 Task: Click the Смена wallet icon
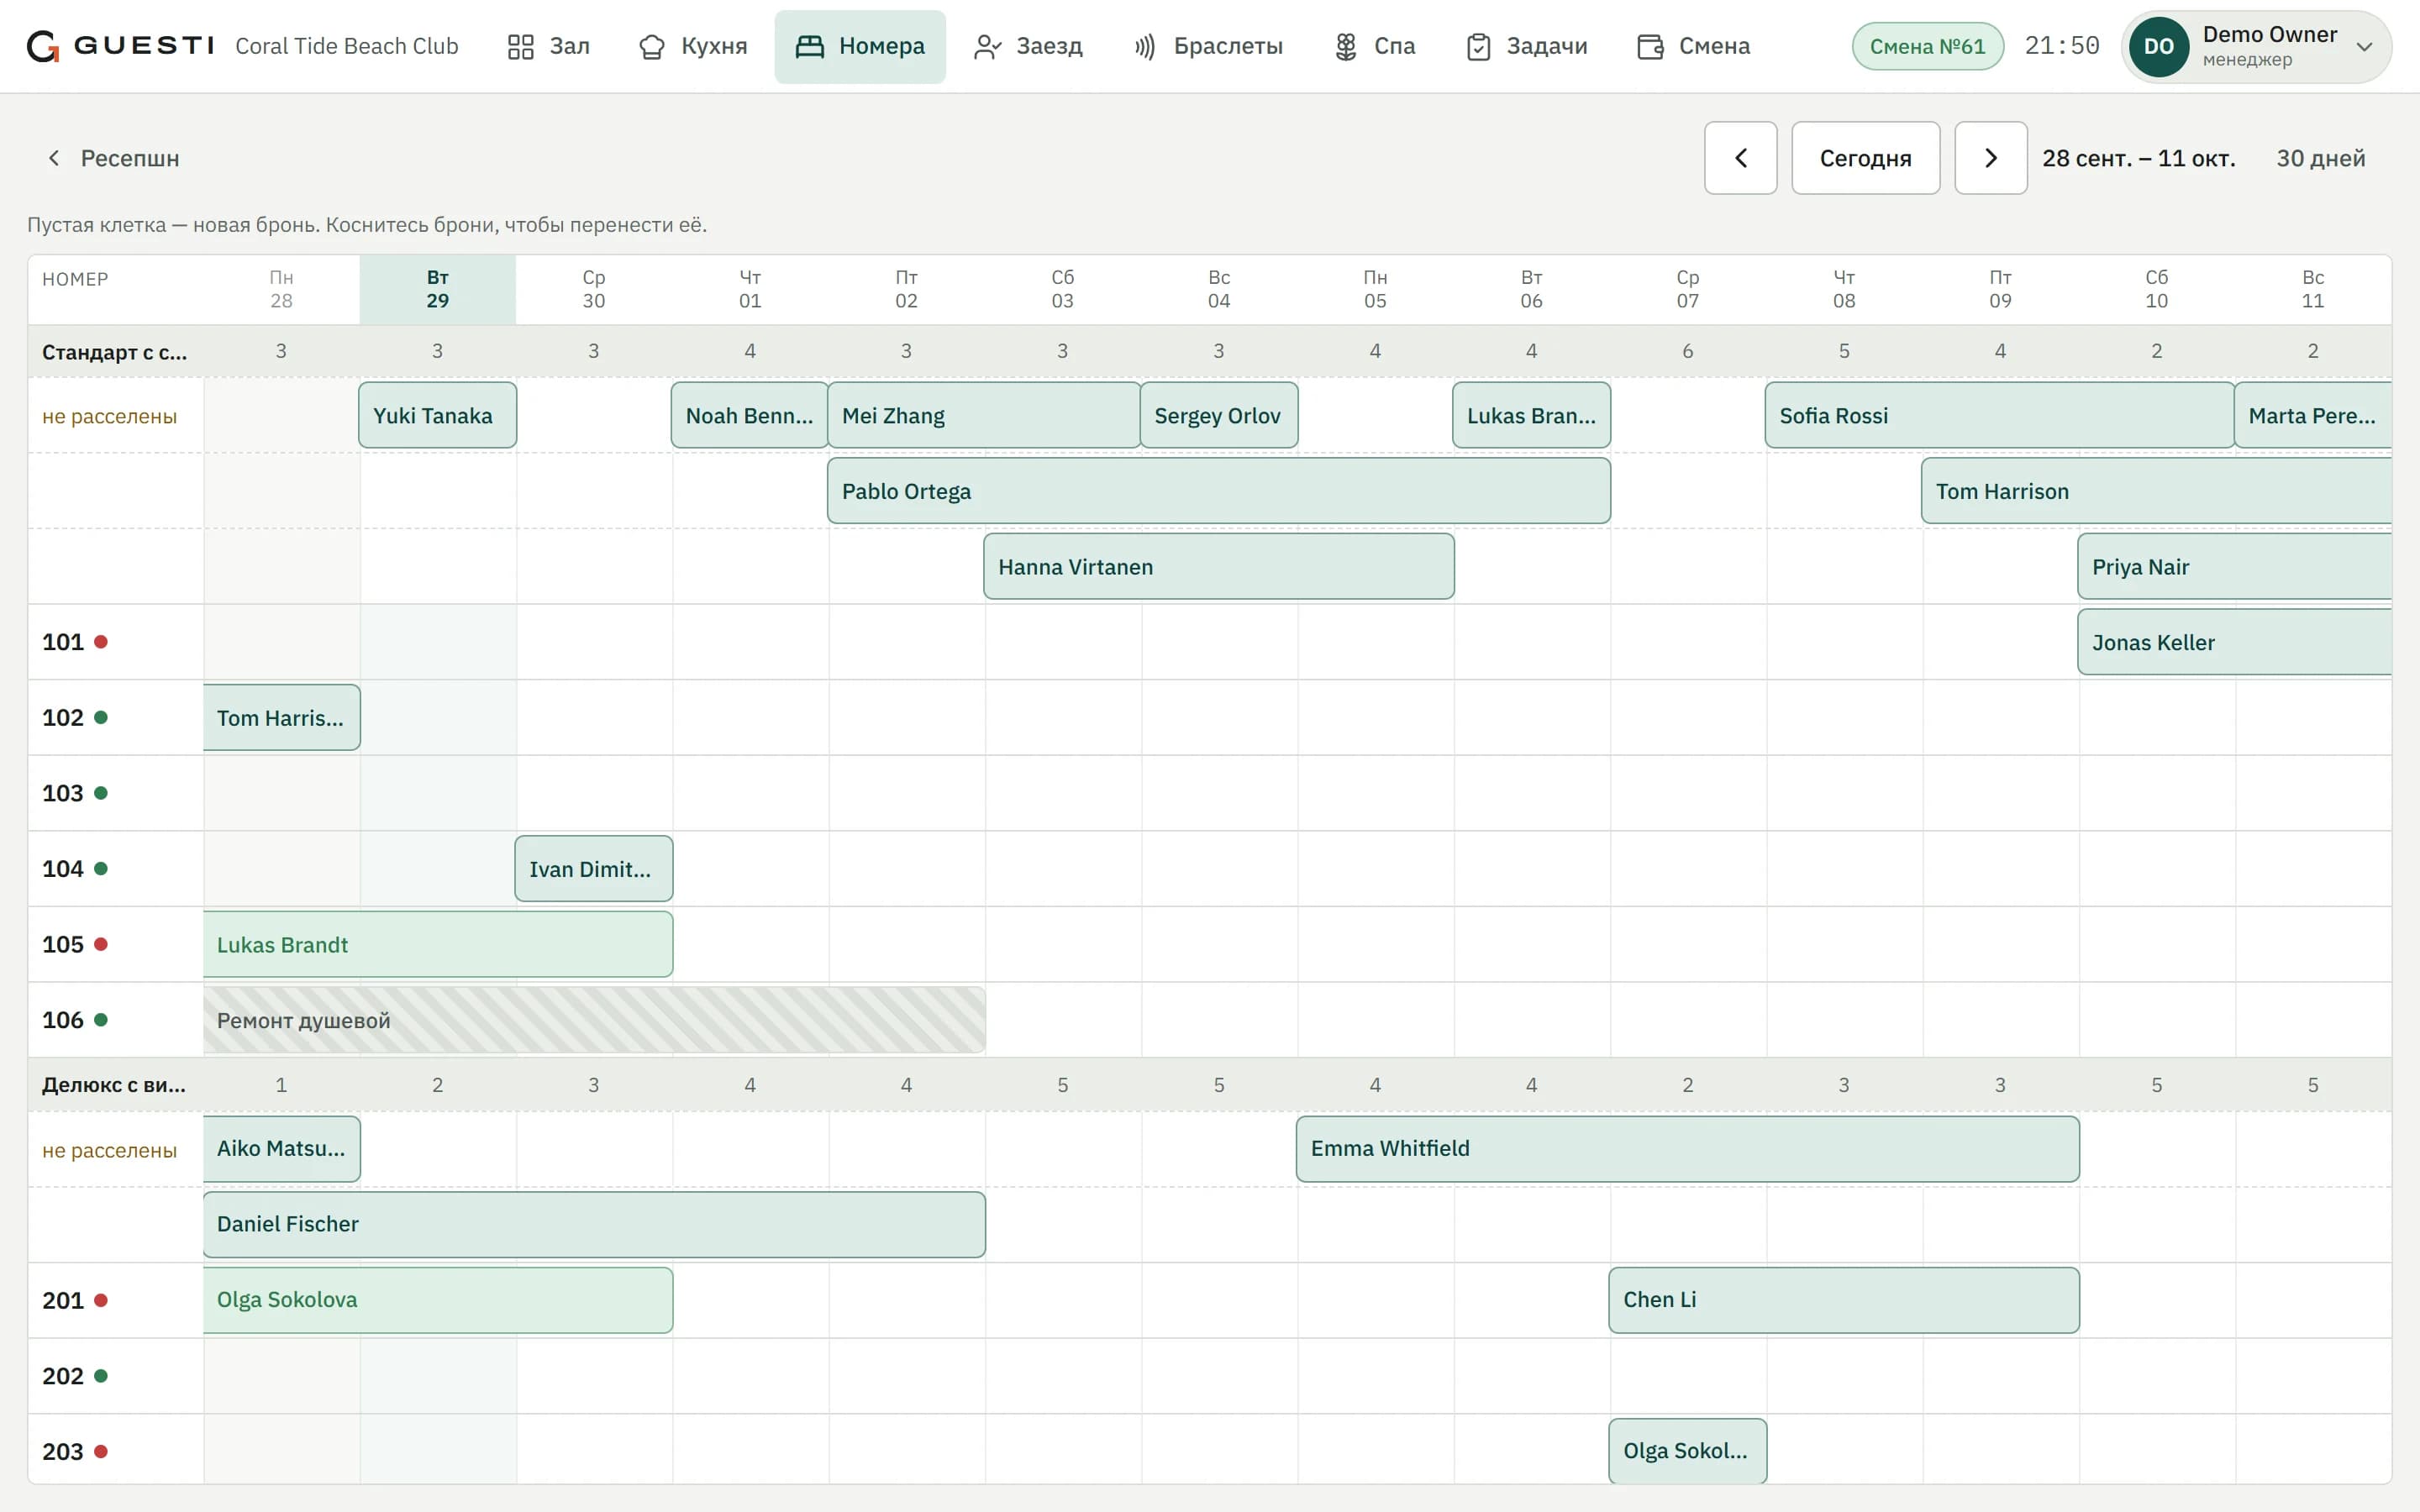click(x=1650, y=47)
